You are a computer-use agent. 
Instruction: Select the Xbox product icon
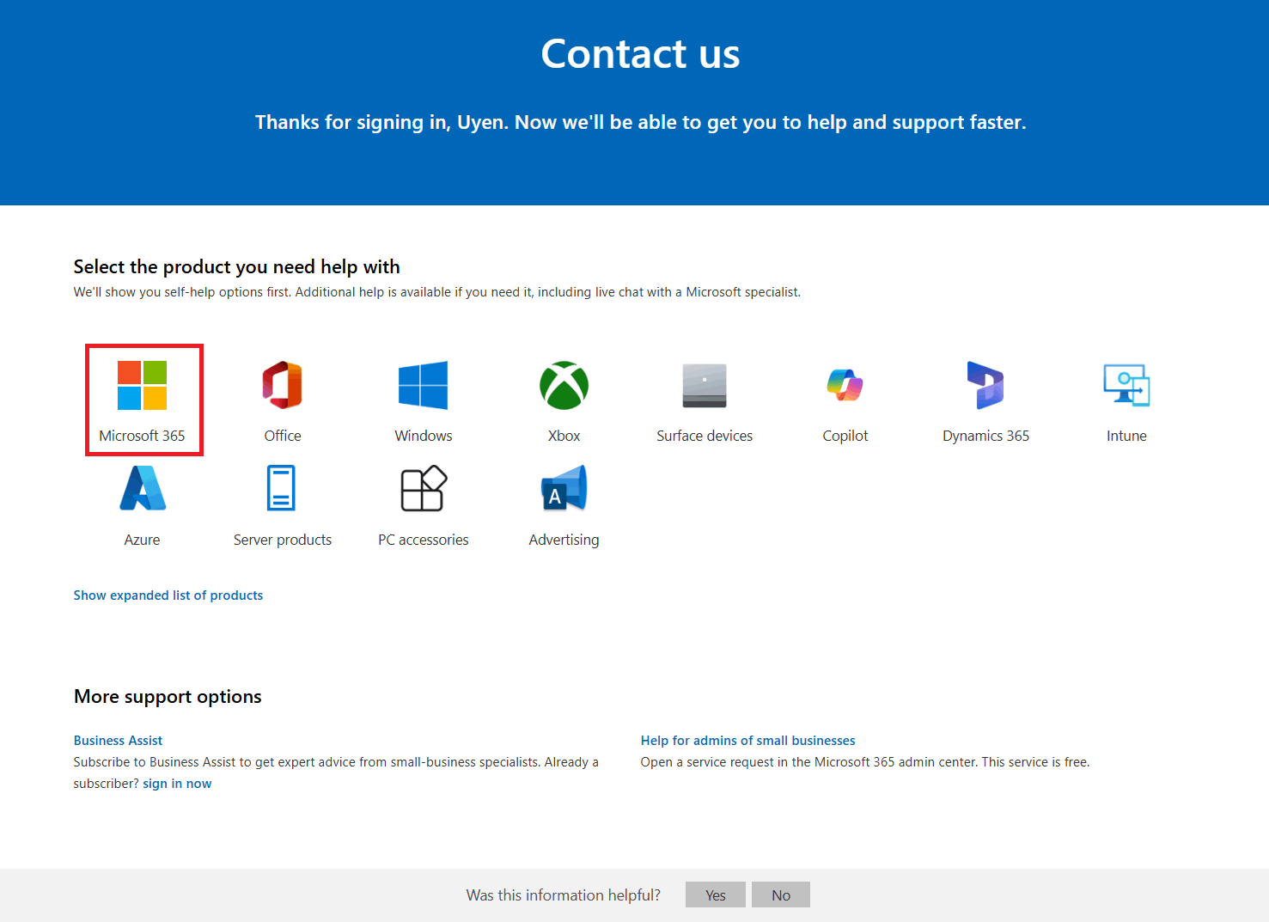tap(564, 385)
